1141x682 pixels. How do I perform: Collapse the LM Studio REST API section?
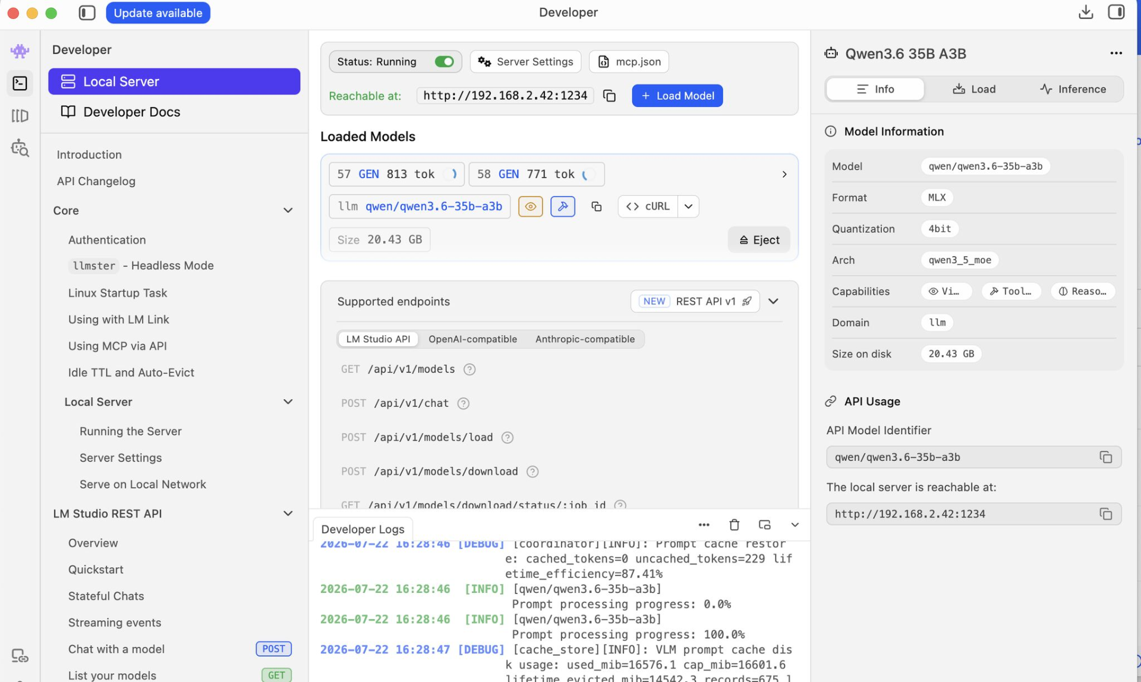288,513
